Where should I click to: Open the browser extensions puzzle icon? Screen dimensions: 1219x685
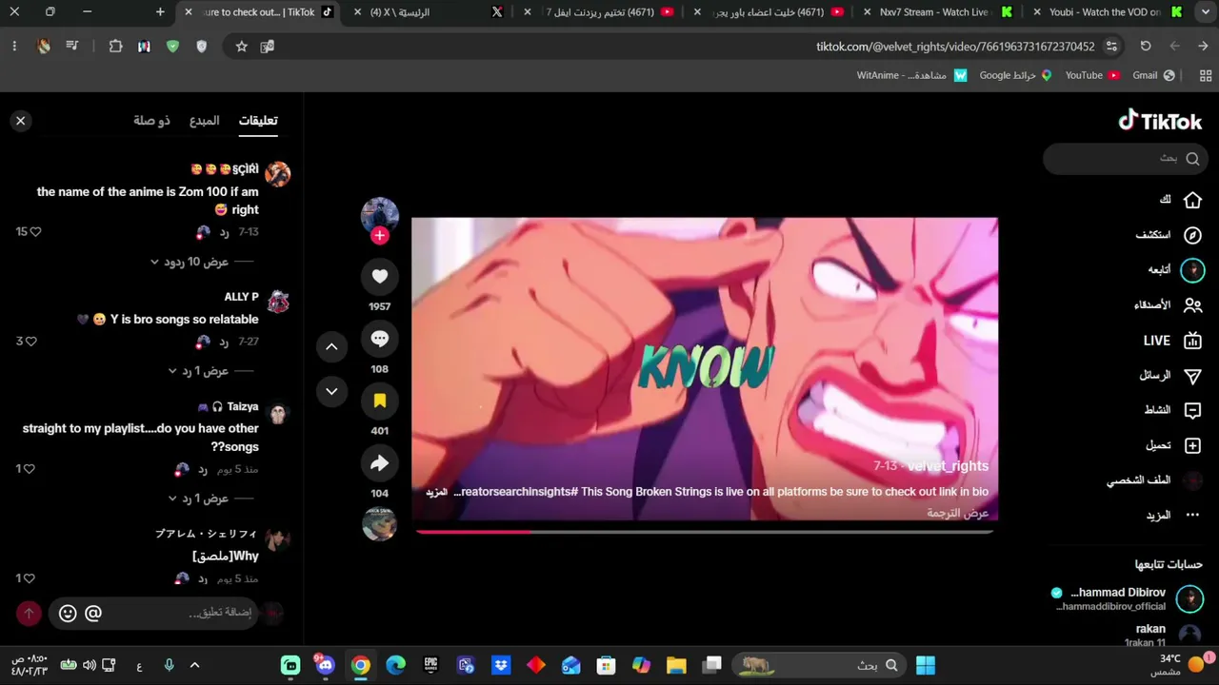tap(115, 47)
